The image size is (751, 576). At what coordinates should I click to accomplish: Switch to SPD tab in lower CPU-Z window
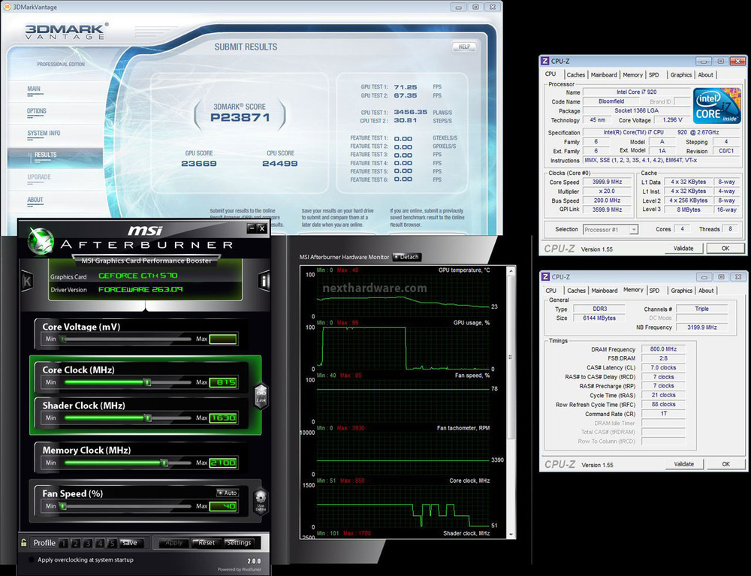coord(654,291)
